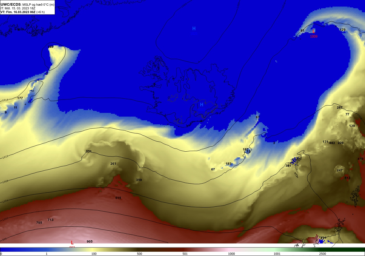
Task: Click the value 247 on the map
Action: click(x=340, y=170)
